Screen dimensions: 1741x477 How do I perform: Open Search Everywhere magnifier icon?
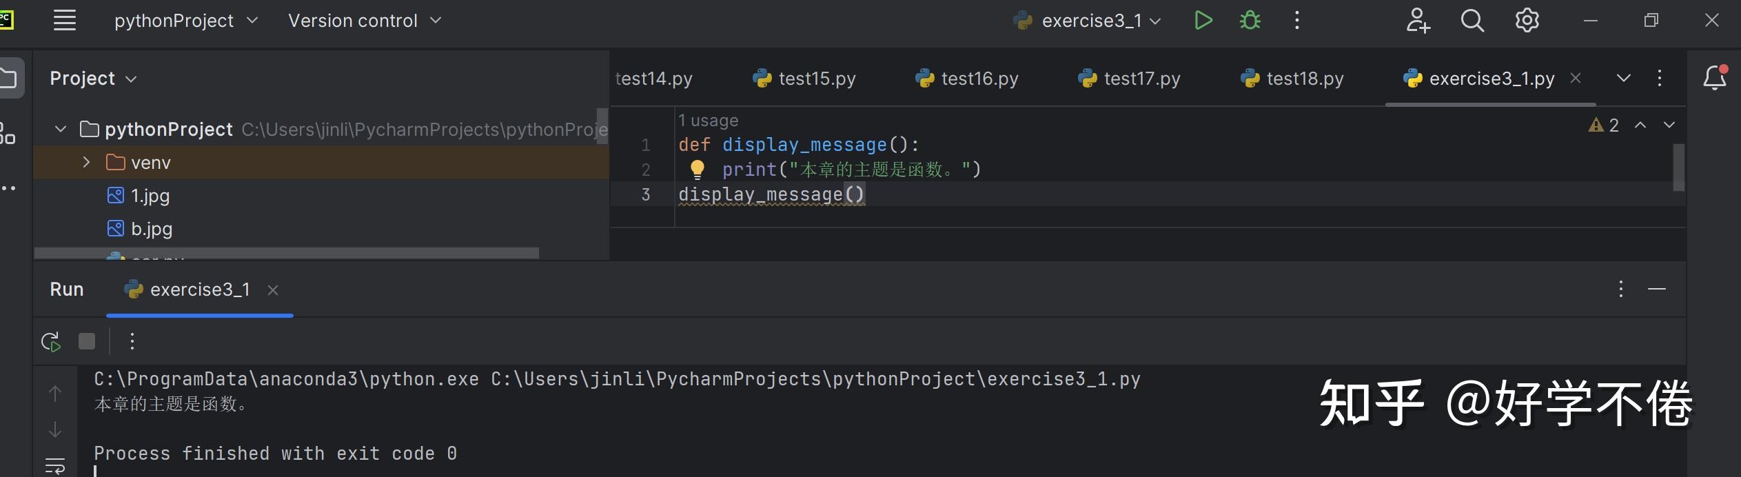pyautogui.click(x=1472, y=21)
